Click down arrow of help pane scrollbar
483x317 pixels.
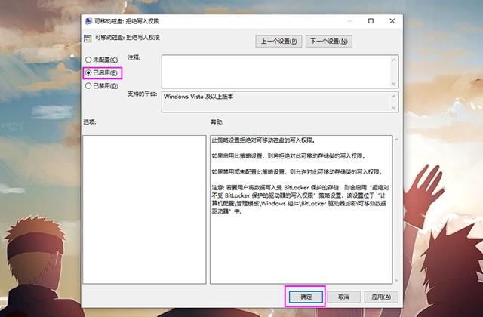[x=397, y=280]
